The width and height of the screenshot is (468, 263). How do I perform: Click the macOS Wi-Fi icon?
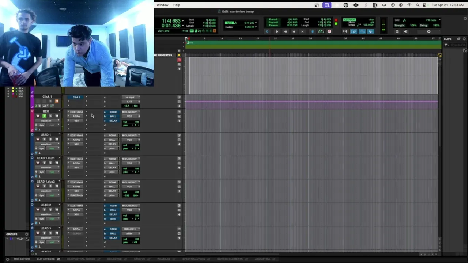click(409, 5)
